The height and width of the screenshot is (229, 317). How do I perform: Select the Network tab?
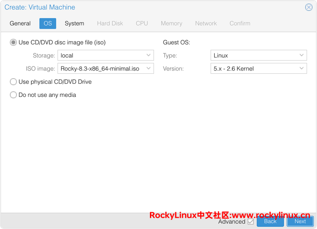point(206,24)
